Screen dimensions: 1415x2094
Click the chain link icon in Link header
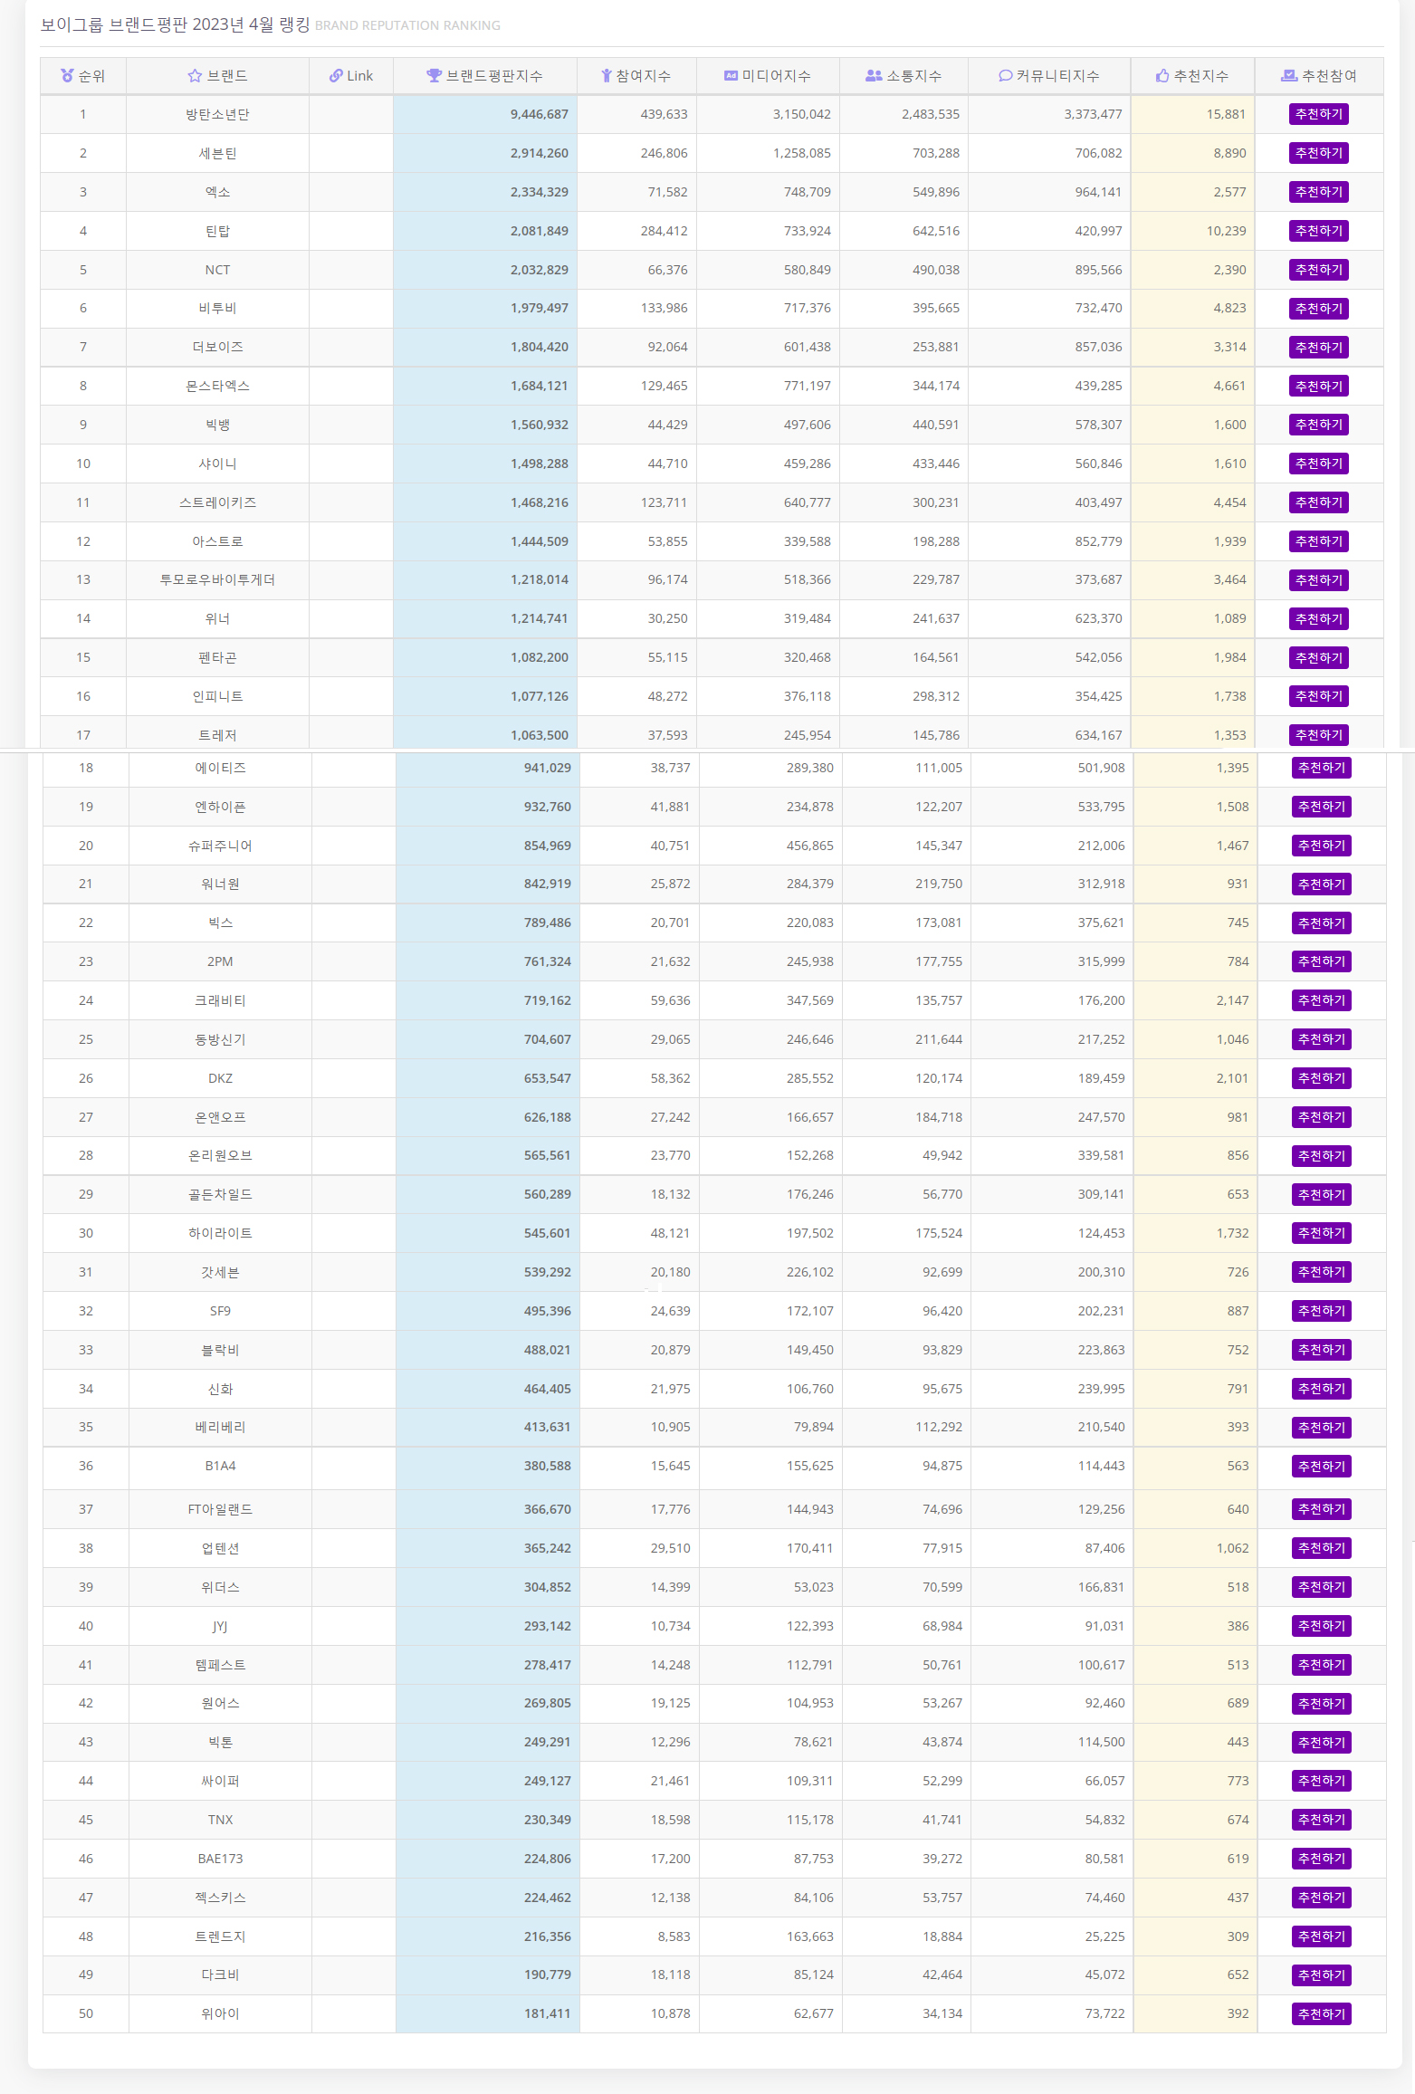click(336, 76)
